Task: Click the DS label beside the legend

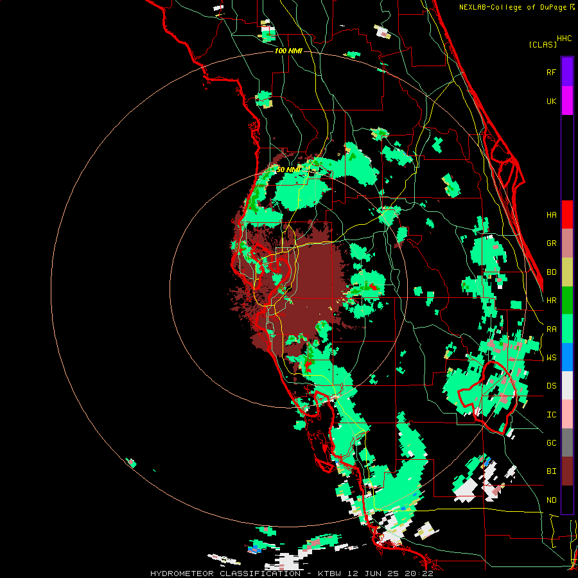Action: point(551,386)
